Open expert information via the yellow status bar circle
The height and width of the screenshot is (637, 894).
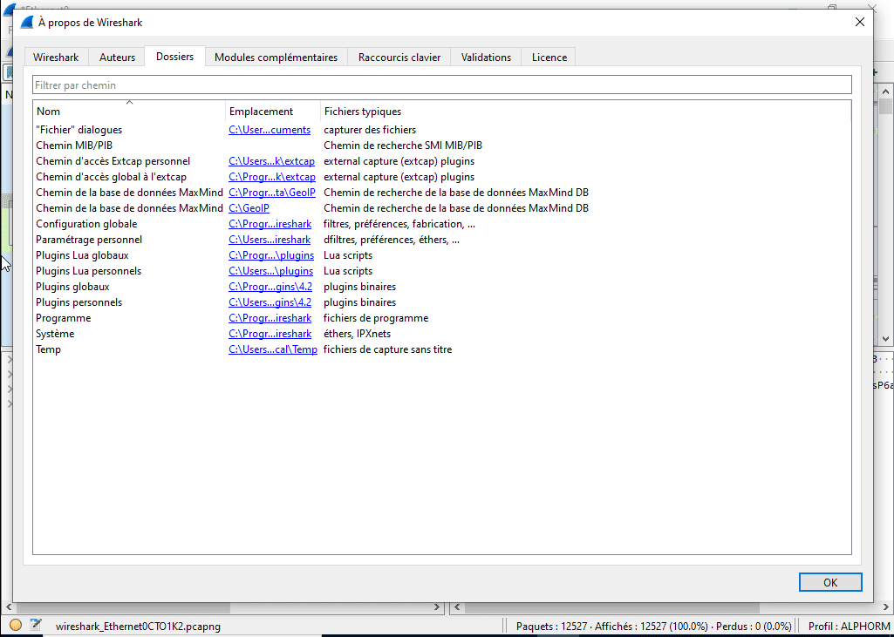pyautogui.click(x=16, y=625)
